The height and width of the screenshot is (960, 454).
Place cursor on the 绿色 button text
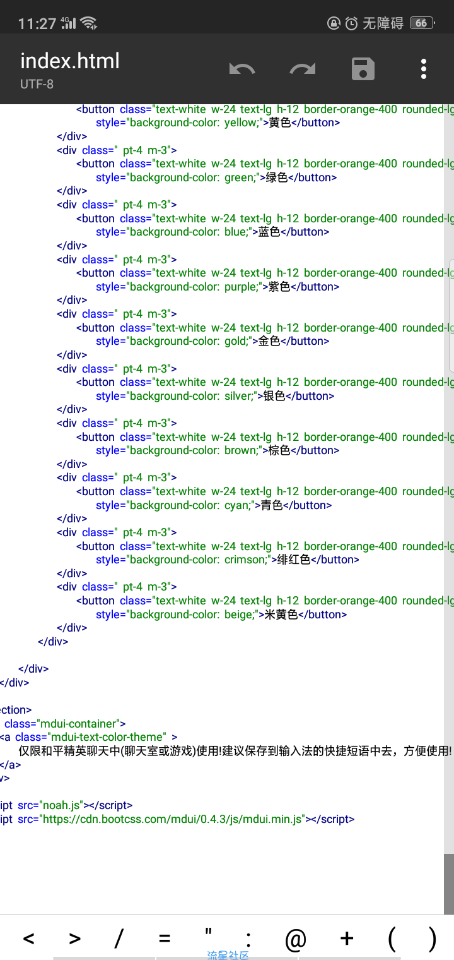(276, 177)
